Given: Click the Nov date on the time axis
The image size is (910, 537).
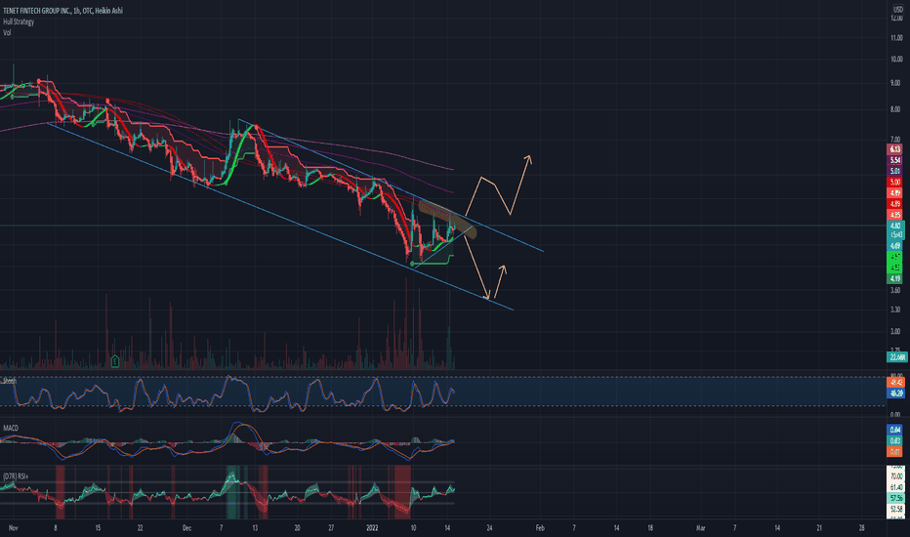Looking at the screenshot, I should 14,528.
